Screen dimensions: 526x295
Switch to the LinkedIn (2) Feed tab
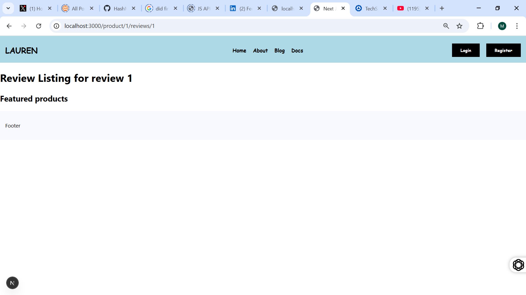pos(245,8)
